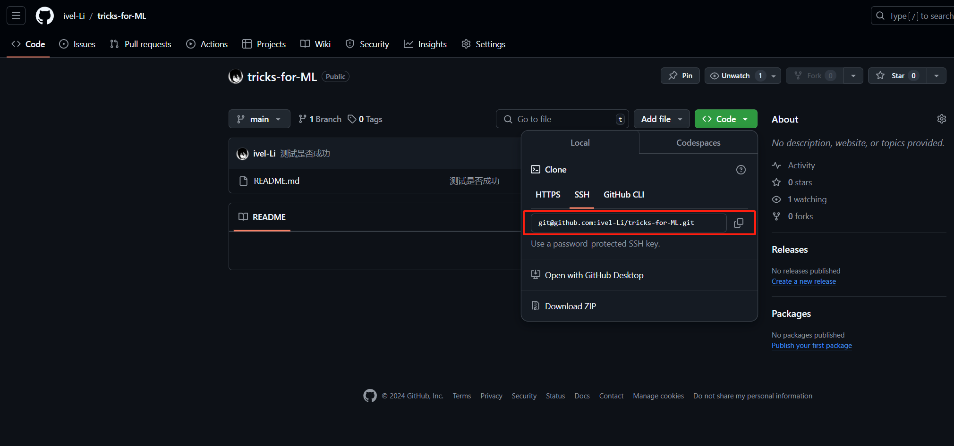Open the Pull requests tab
This screenshot has width=954, height=446.
click(x=141, y=44)
